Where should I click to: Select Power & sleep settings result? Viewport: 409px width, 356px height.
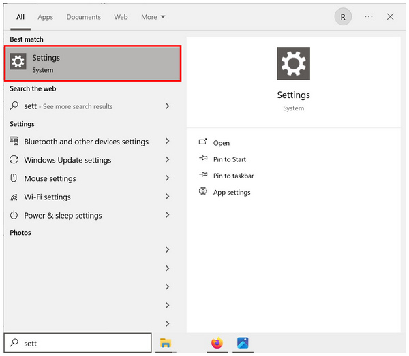(63, 216)
